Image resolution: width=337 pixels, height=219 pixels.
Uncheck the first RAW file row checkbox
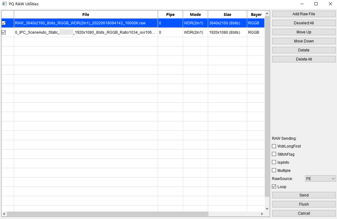coord(4,23)
